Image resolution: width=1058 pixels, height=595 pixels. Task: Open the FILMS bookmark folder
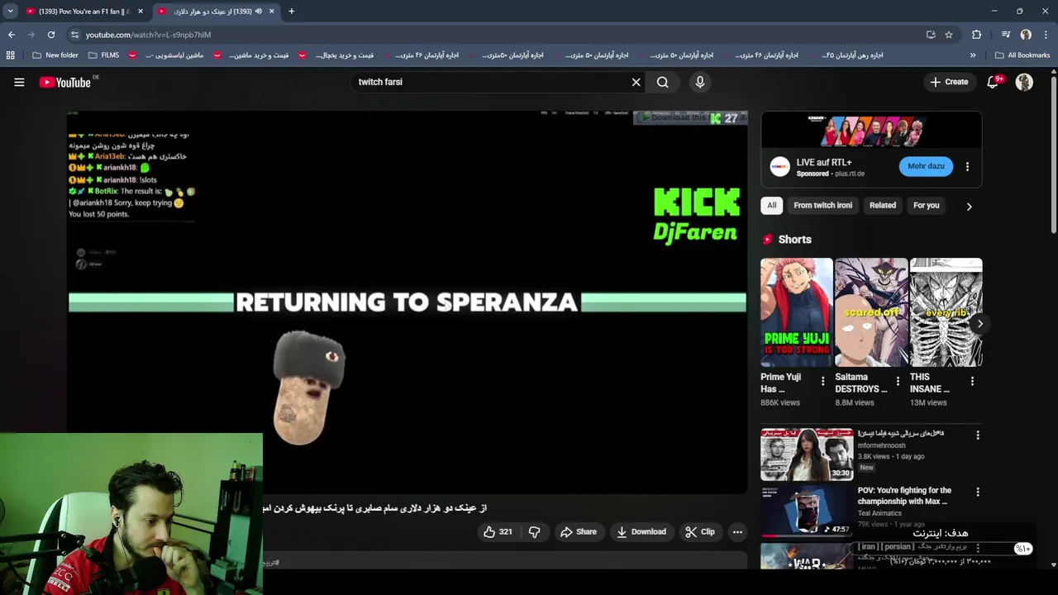[103, 55]
